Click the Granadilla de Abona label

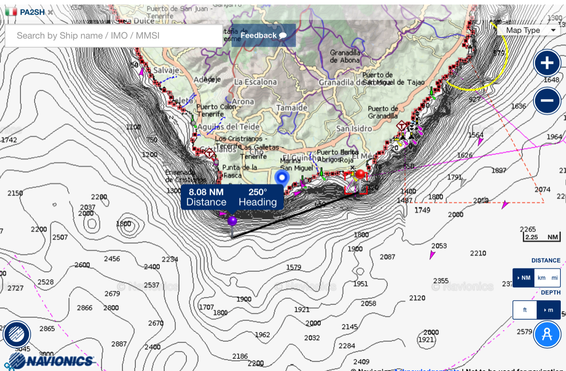pos(345,56)
